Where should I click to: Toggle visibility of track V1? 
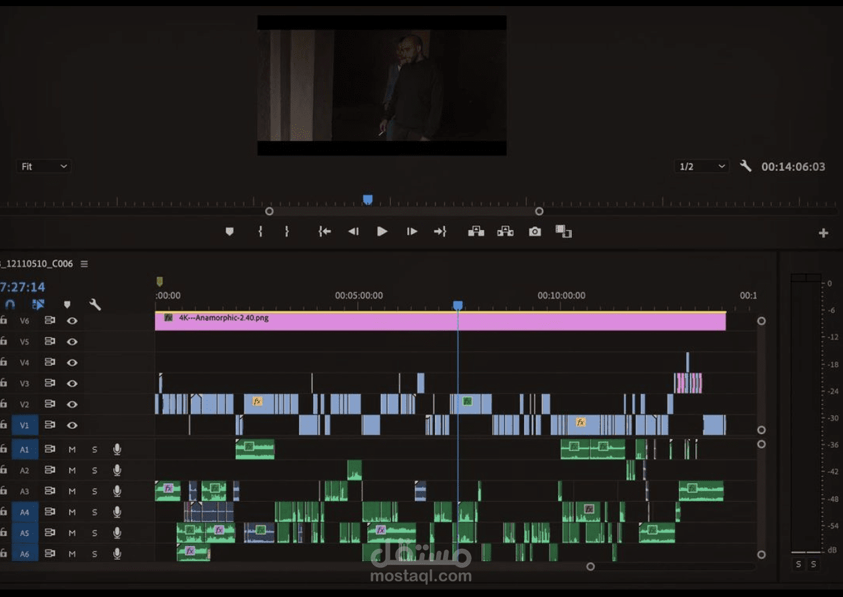[x=72, y=425]
